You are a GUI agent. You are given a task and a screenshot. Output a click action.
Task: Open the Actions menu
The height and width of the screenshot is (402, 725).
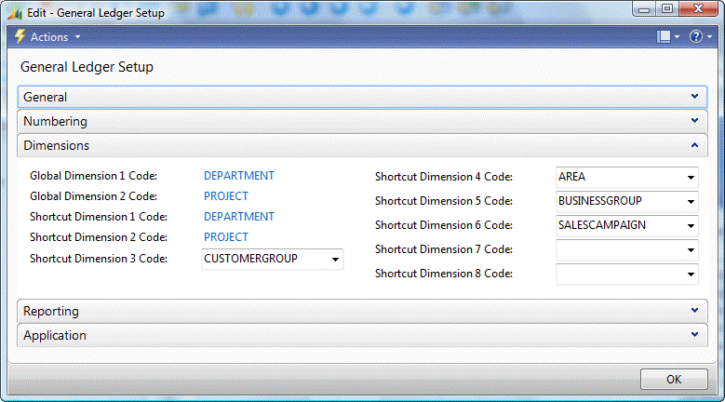48,37
